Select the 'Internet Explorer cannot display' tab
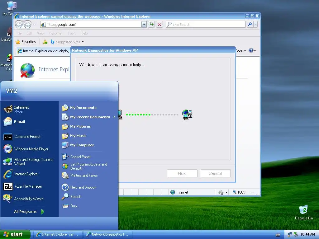 coord(43,51)
